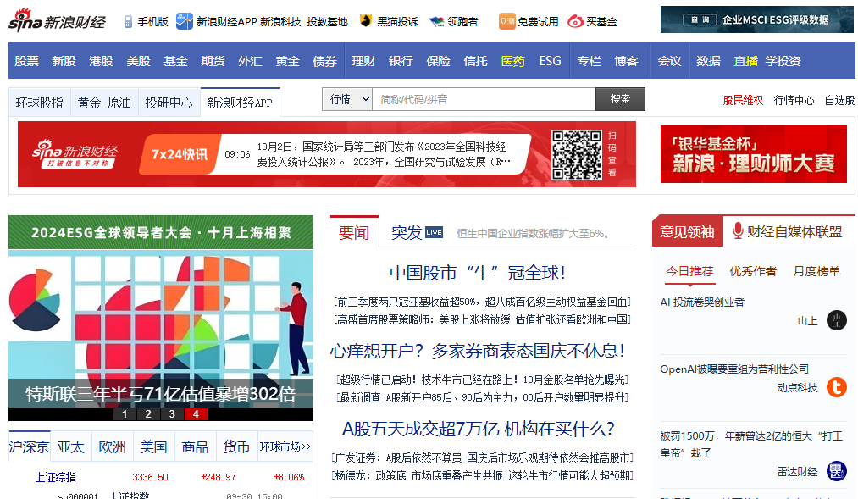
Task: Open the 上证综指 index link
Action: click(x=56, y=477)
